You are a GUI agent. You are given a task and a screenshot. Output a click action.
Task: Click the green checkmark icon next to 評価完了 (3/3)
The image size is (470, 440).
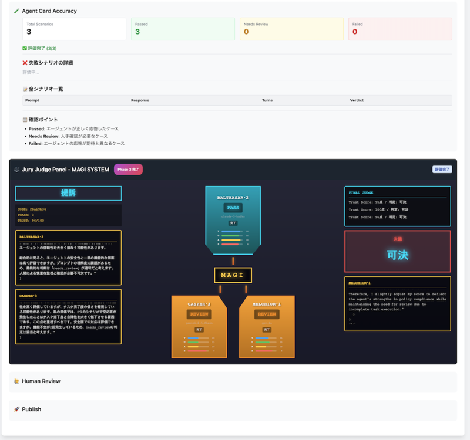click(25, 48)
